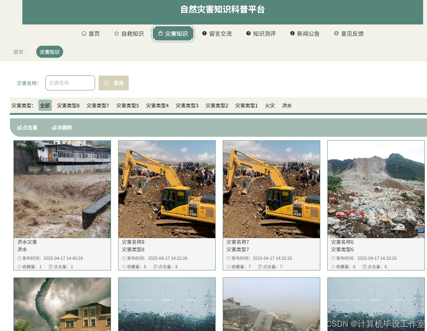Click the favorites star on 灾害名称7 card
Screen dimensions: 427x331
tap(228, 267)
